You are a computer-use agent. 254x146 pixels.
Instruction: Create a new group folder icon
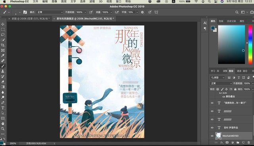pyautogui.click(x=238, y=142)
